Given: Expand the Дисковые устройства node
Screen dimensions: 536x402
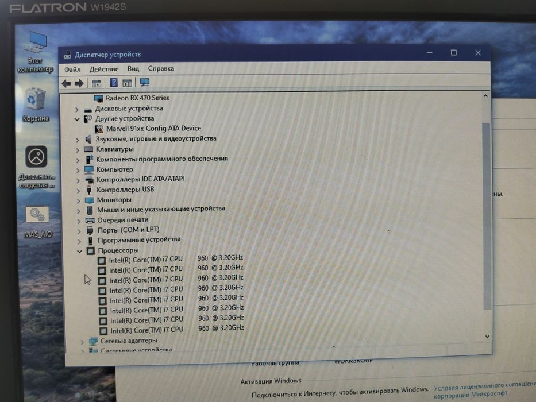Looking at the screenshot, I should click(77, 110).
